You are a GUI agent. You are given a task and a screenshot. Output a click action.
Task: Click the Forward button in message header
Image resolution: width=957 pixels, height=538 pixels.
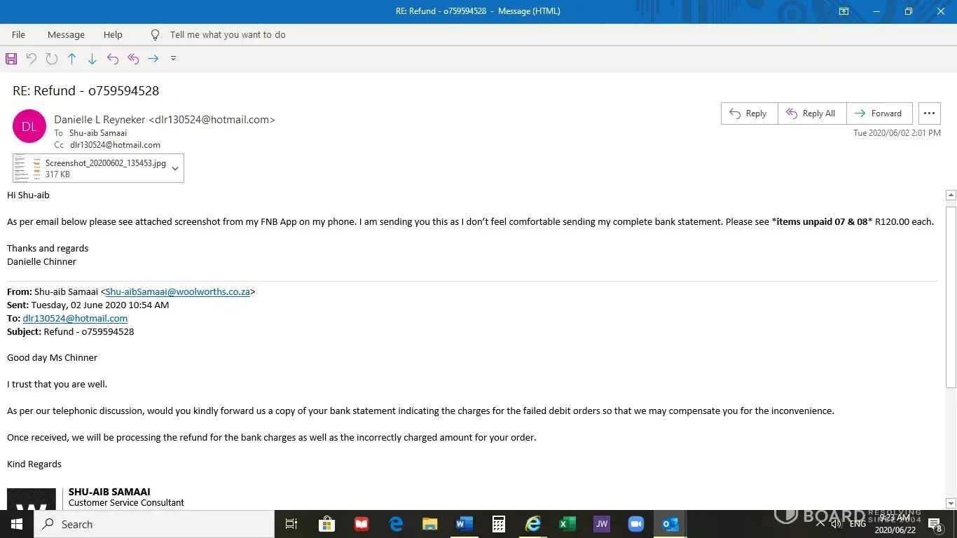[x=879, y=113]
